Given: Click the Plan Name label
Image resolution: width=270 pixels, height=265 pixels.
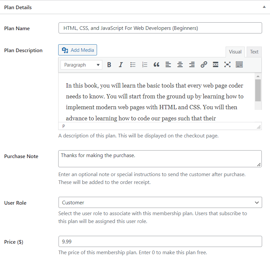Looking at the screenshot, I should (x=17, y=28).
